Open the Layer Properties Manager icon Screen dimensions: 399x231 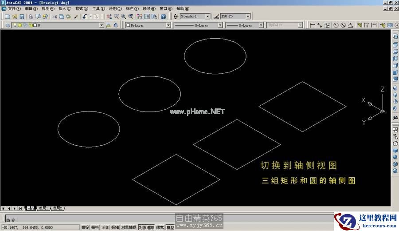tap(8, 25)
